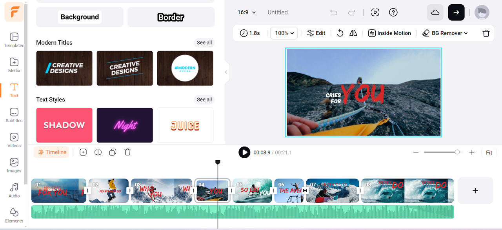The height and width of the screenshot is (230, 502).
Task: Delete the scene with the timeline trash icon
Action: click(x=127, y=152)
